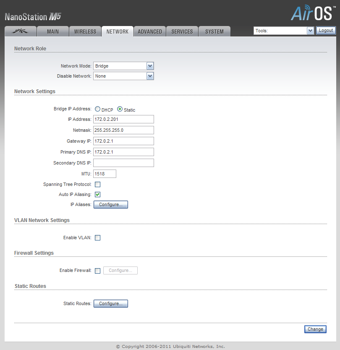Uncheck the Auto IP Aliasing checkbox
Screen dimensions: 340x350
(97, 194)
